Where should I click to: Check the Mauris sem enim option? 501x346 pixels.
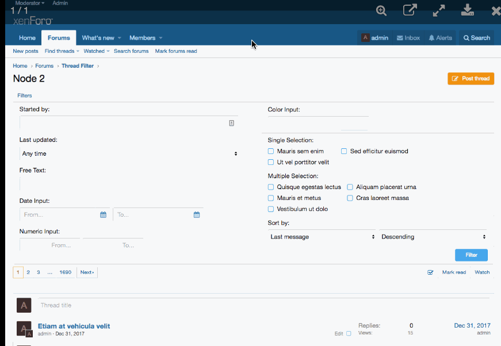coord(271,152)
